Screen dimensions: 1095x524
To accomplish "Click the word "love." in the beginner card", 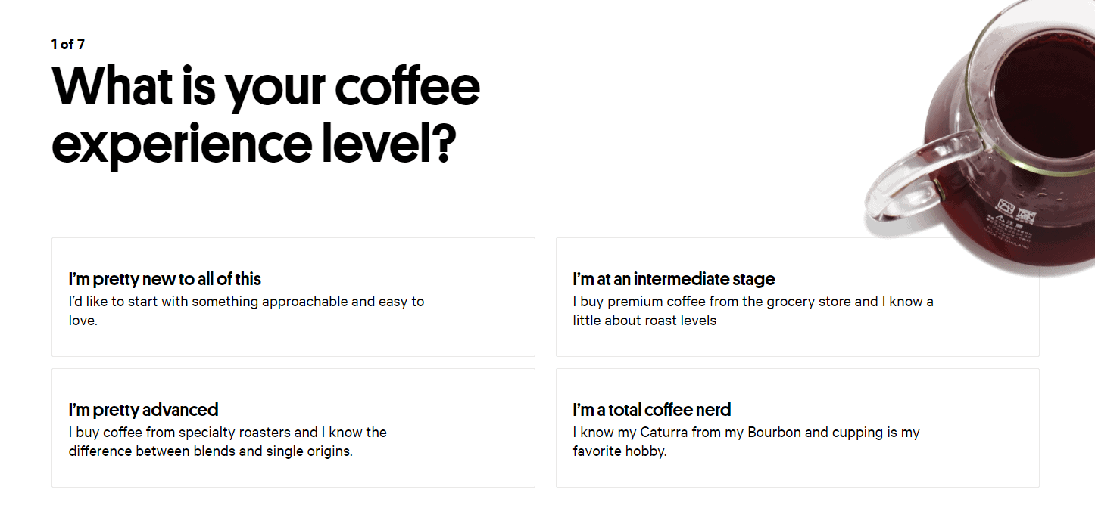I will point(83,321).
